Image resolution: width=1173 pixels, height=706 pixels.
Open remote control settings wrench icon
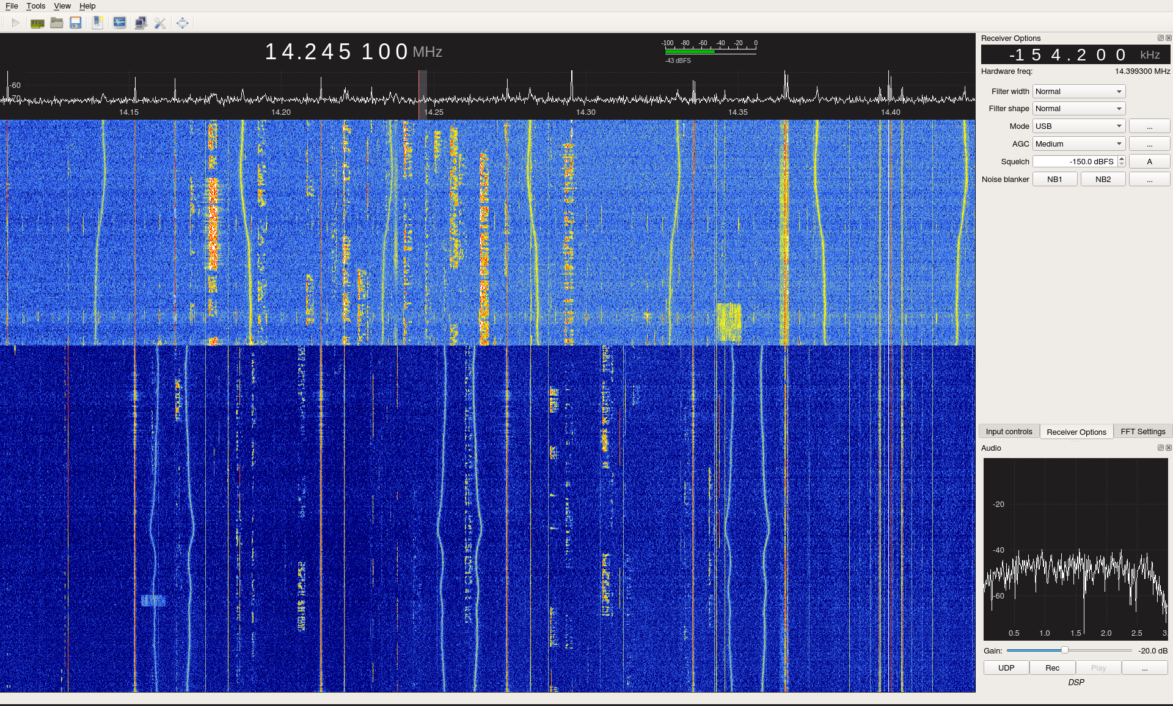pos(160,23)
